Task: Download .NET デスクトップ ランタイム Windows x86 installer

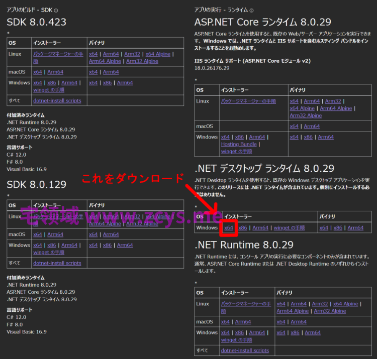Action: pyautogui.click(x=243, y=228)
